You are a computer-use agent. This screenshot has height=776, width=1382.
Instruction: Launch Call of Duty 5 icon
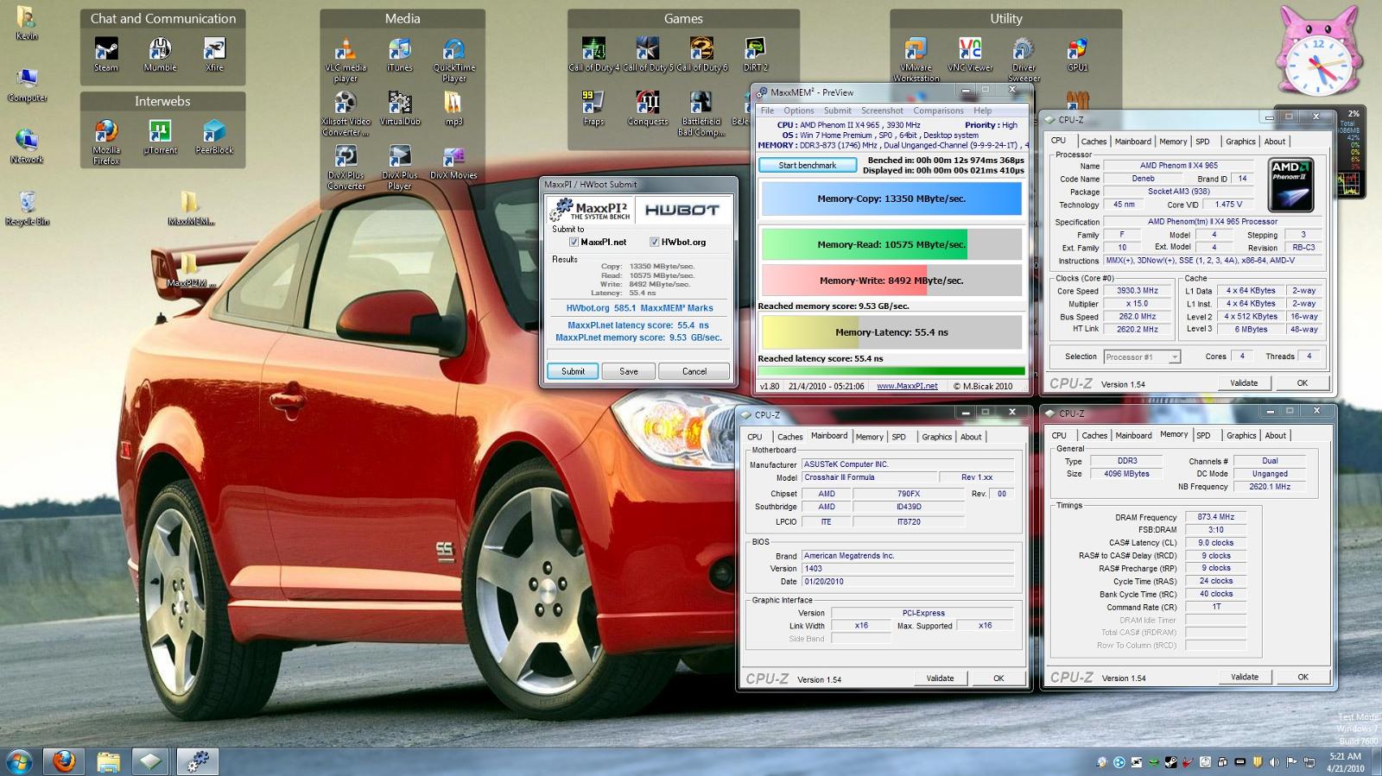tap(647, 54)
